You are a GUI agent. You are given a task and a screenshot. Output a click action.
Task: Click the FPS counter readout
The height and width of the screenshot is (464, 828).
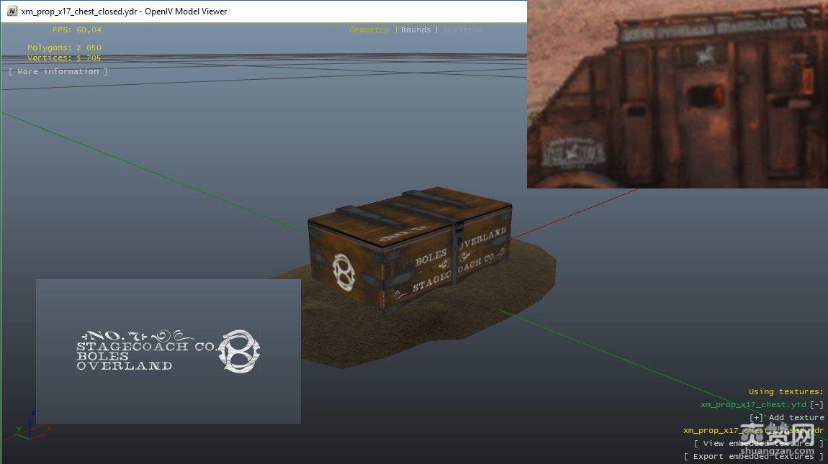click(x=76, y=30)
